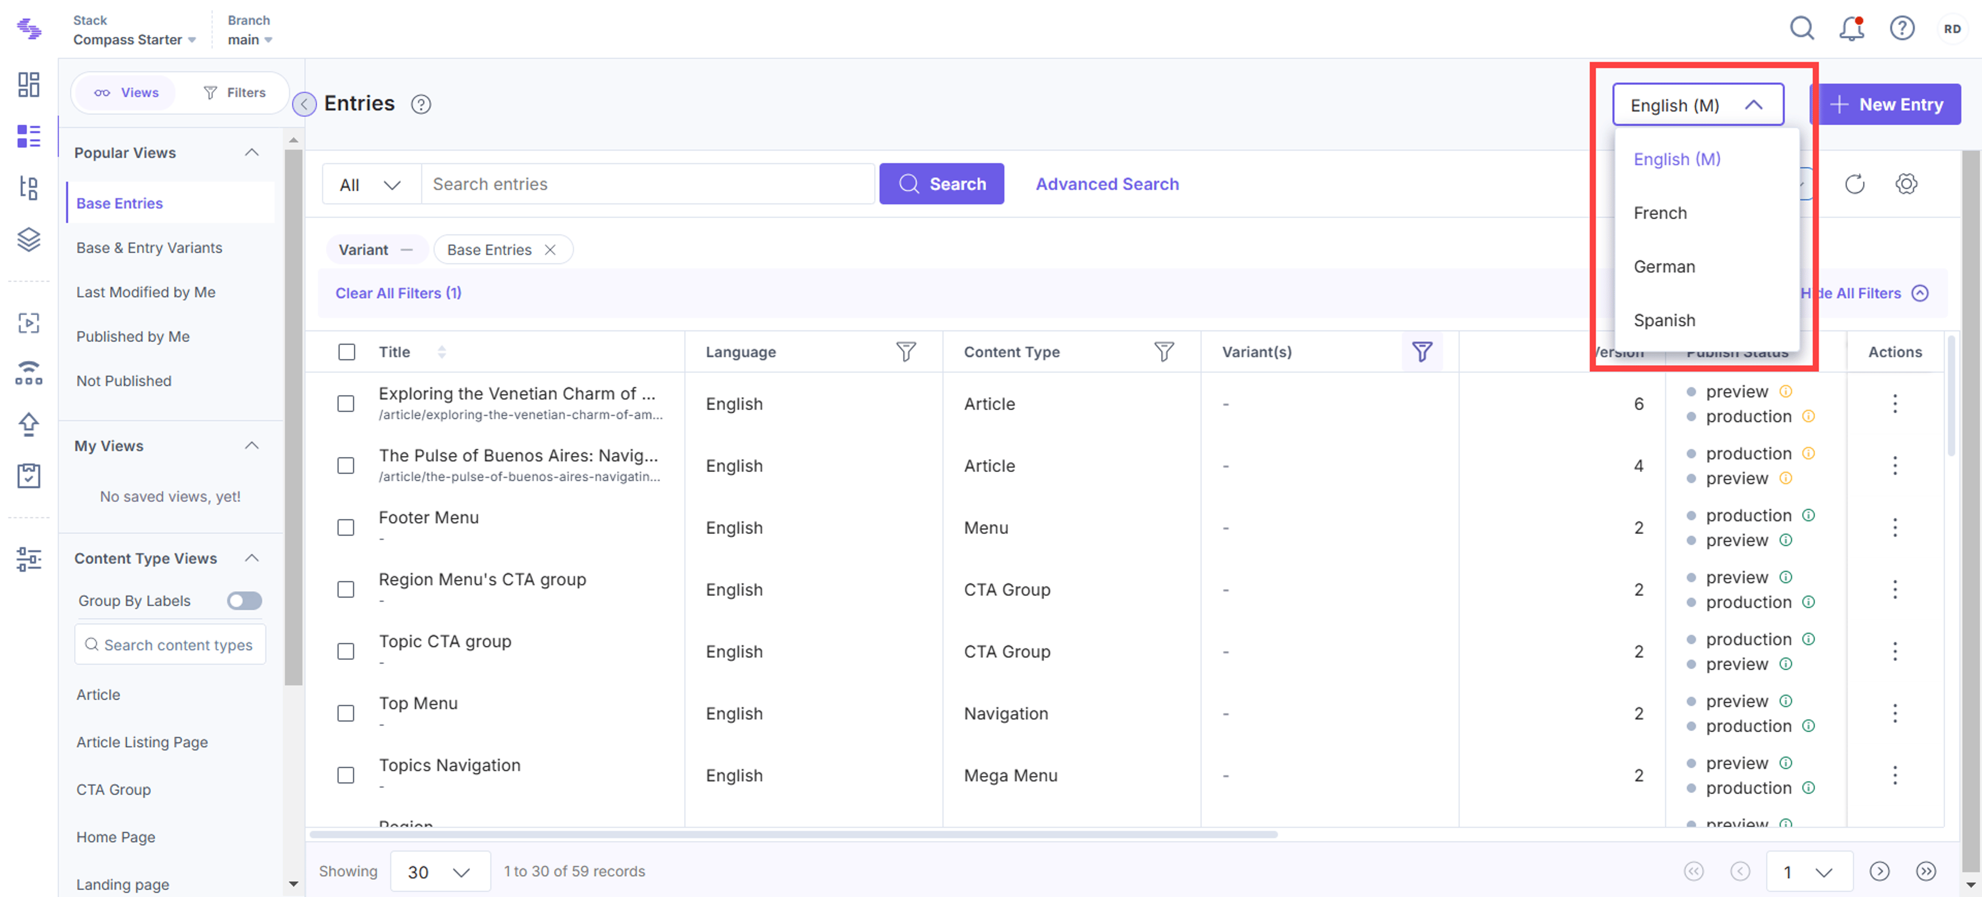
Task: Open the RD user avatar menu
Action: (x=1952, y=28)
